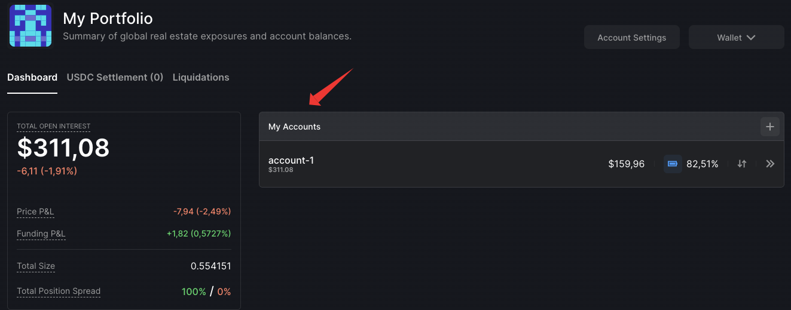The height and width of the screenshot is (310, 791).
Task: Click the pixelated portfolio avatar icon
Action: tap(30, 26)
